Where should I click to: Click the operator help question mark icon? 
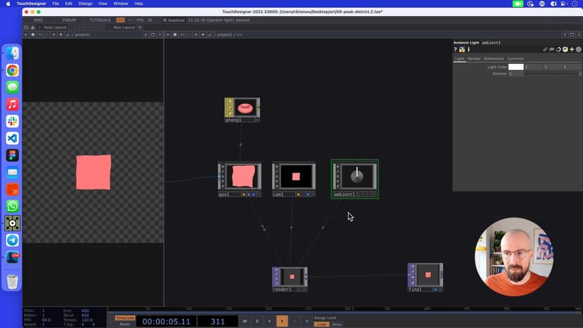point(456,50)
